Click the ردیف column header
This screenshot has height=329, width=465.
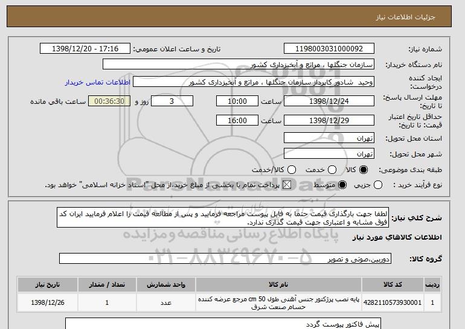pyautogui.click(x=432, y=284)
